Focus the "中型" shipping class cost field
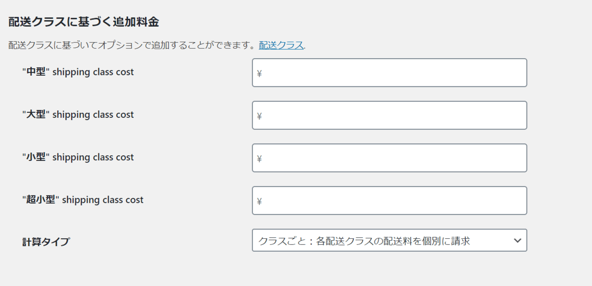592x286 pixels. pos(389,73)
